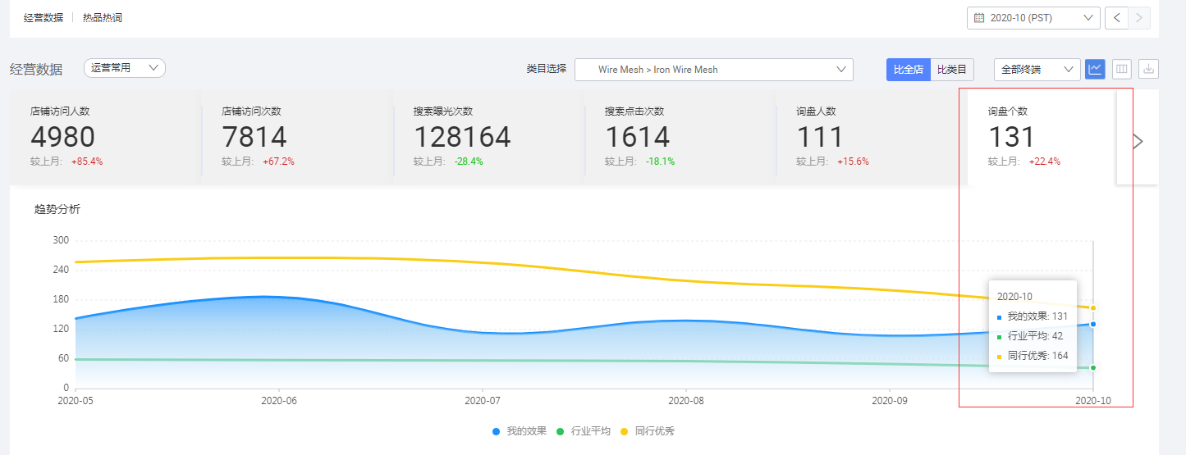Open the 运营常用 dropdown
The image size is (1186, 455).
125,69
